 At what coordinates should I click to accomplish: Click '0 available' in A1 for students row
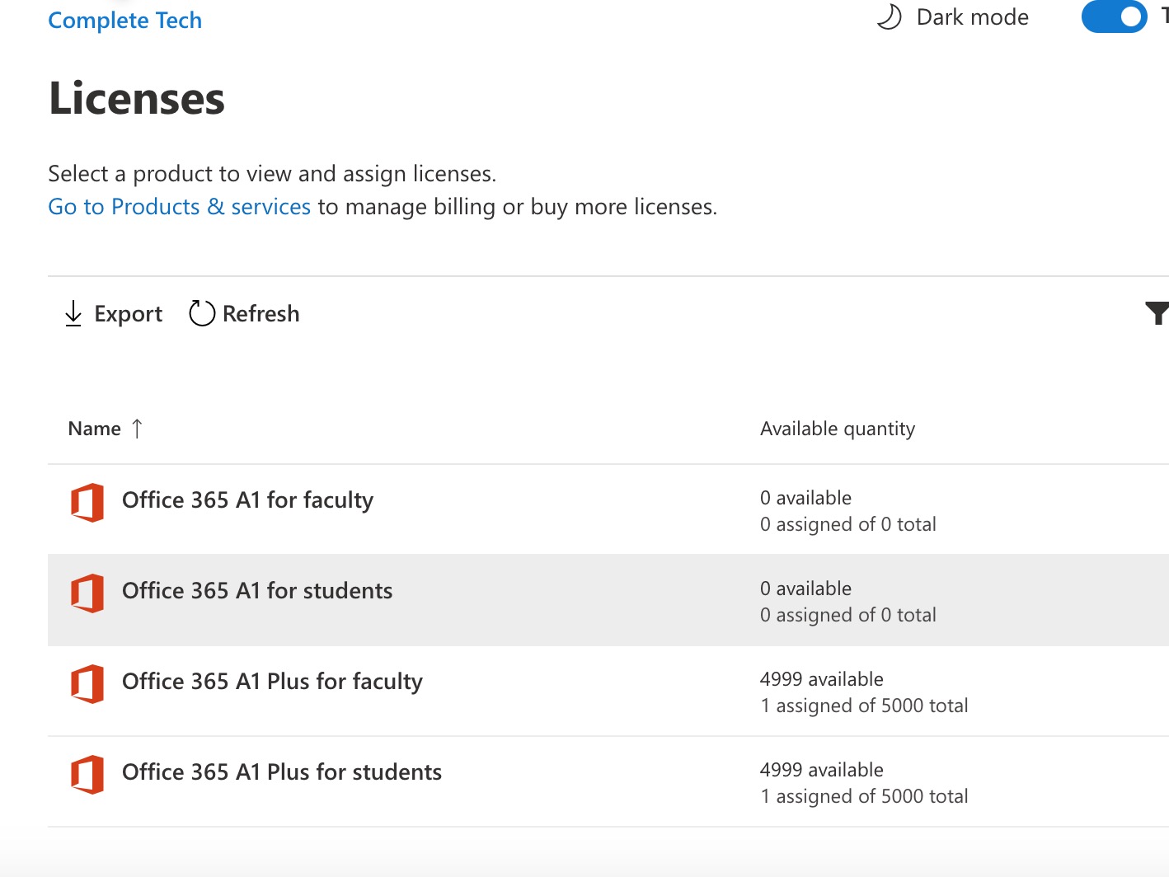pos(806,589)
